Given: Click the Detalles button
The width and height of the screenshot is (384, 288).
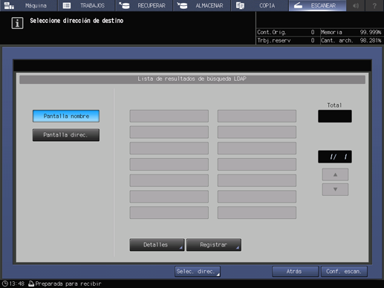Looking at the screenshot, I should 157,245.
